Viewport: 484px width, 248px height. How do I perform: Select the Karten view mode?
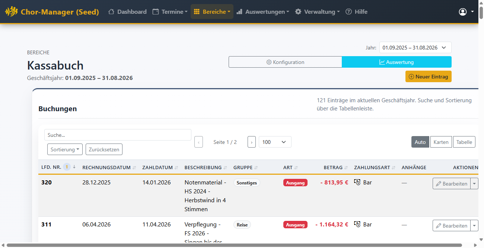click(x=441, y=142)
